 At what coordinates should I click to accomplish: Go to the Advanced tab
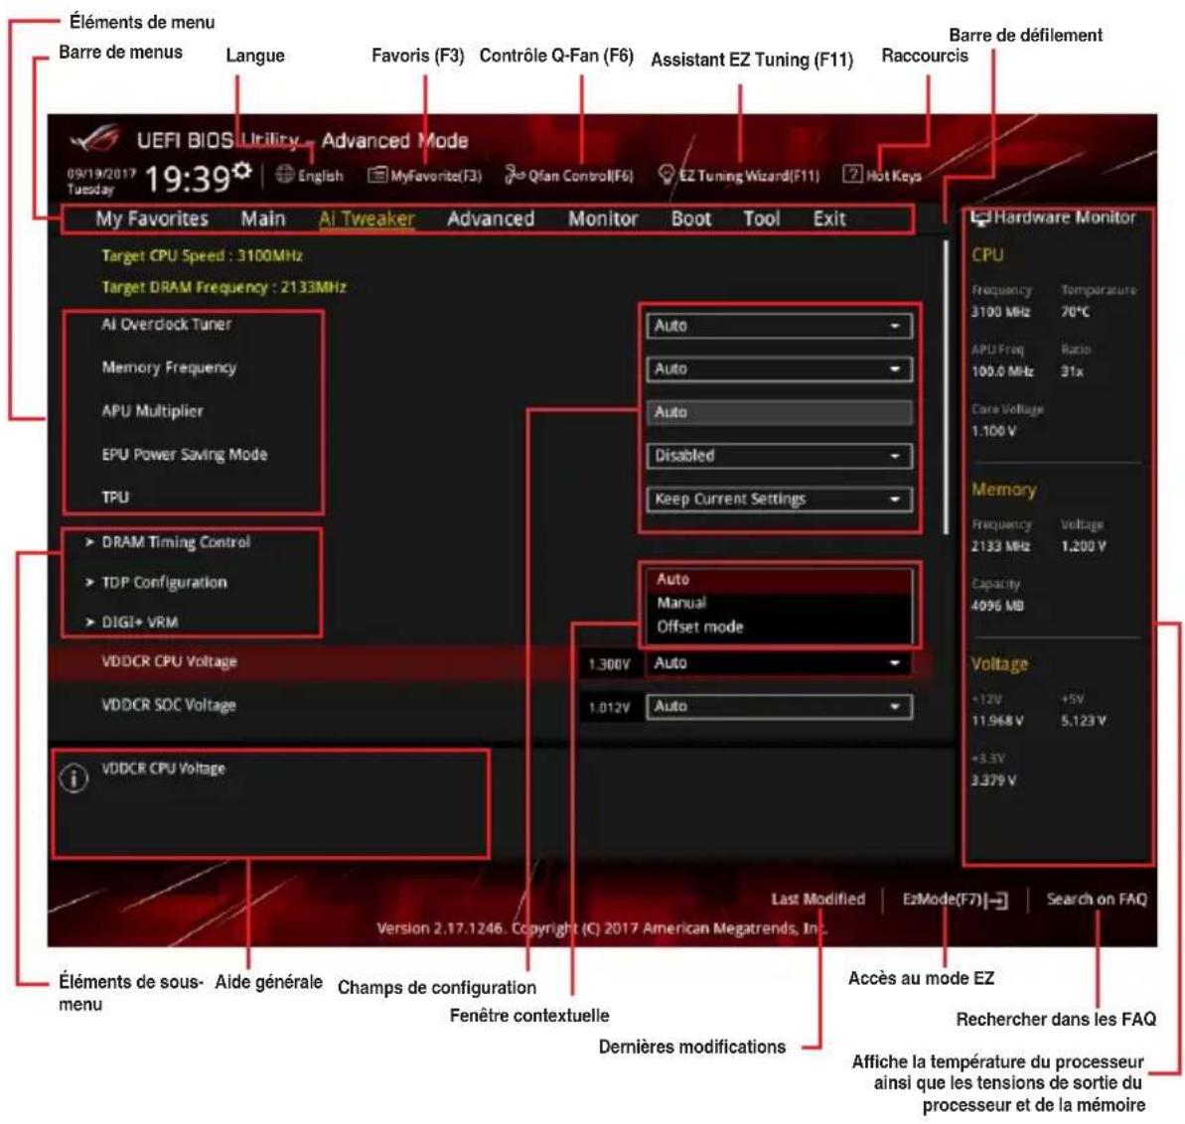(491, 219)
